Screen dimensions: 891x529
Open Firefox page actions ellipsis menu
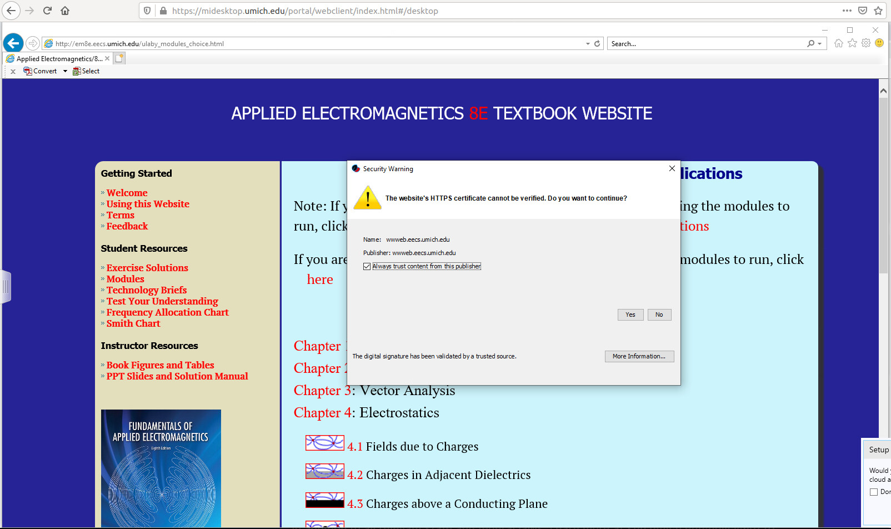click(x=847, y=11)
